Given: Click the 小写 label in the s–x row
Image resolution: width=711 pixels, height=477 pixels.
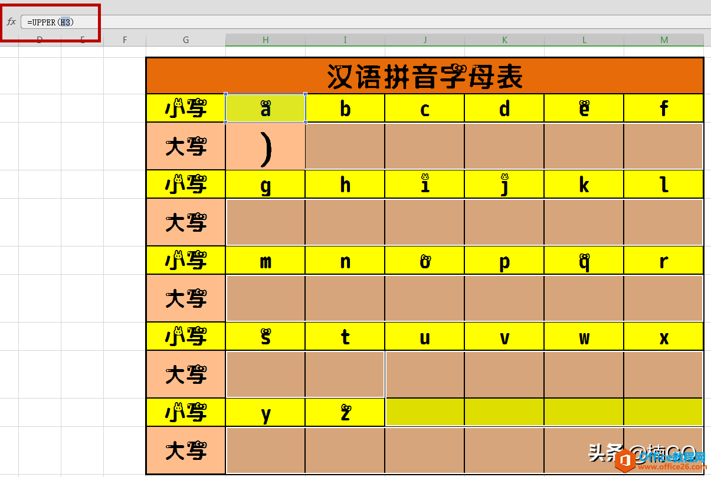Looking at the screenshot, I should pyautogui.click(x=186, y=337).
